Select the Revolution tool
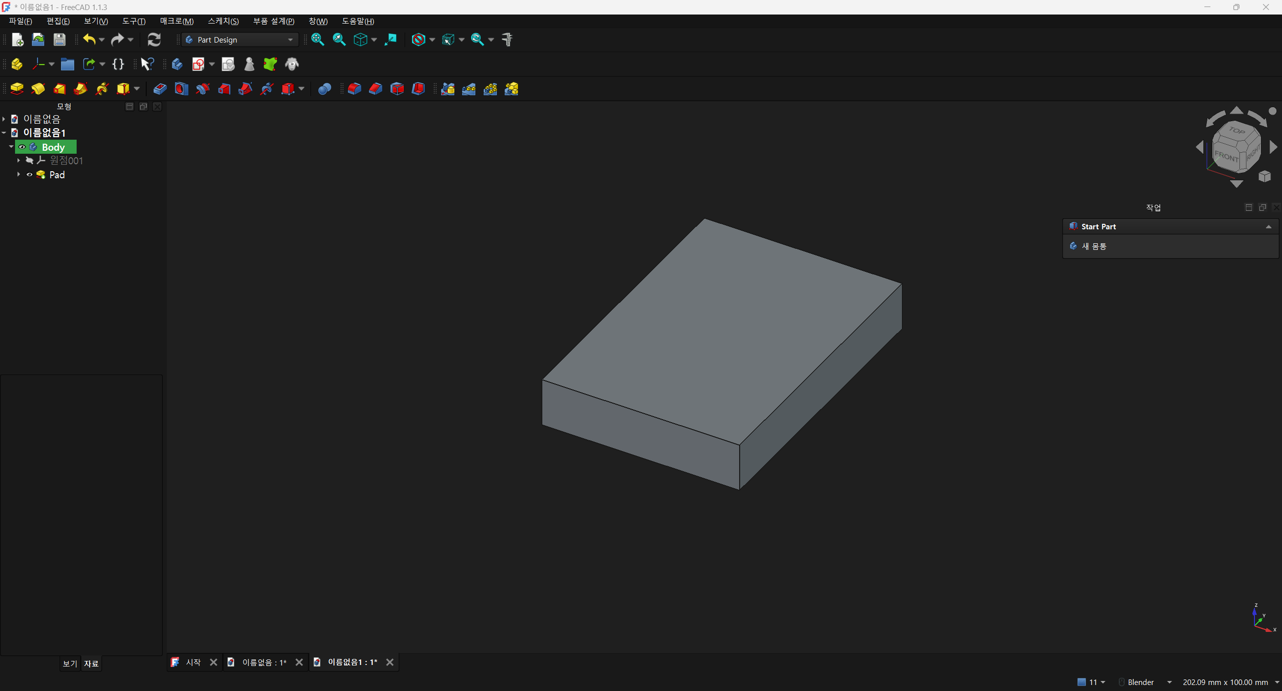Image resolution: width=1282 pixels, height=691 pixels. pyautogui.click(x=38, y=89)
